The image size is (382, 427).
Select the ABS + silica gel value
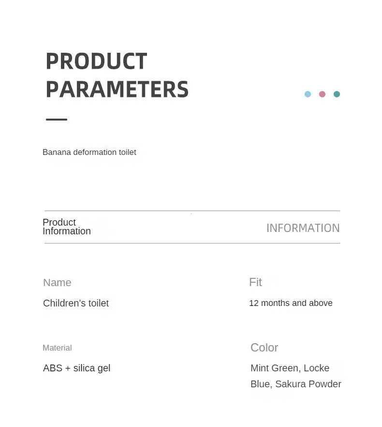77,368
